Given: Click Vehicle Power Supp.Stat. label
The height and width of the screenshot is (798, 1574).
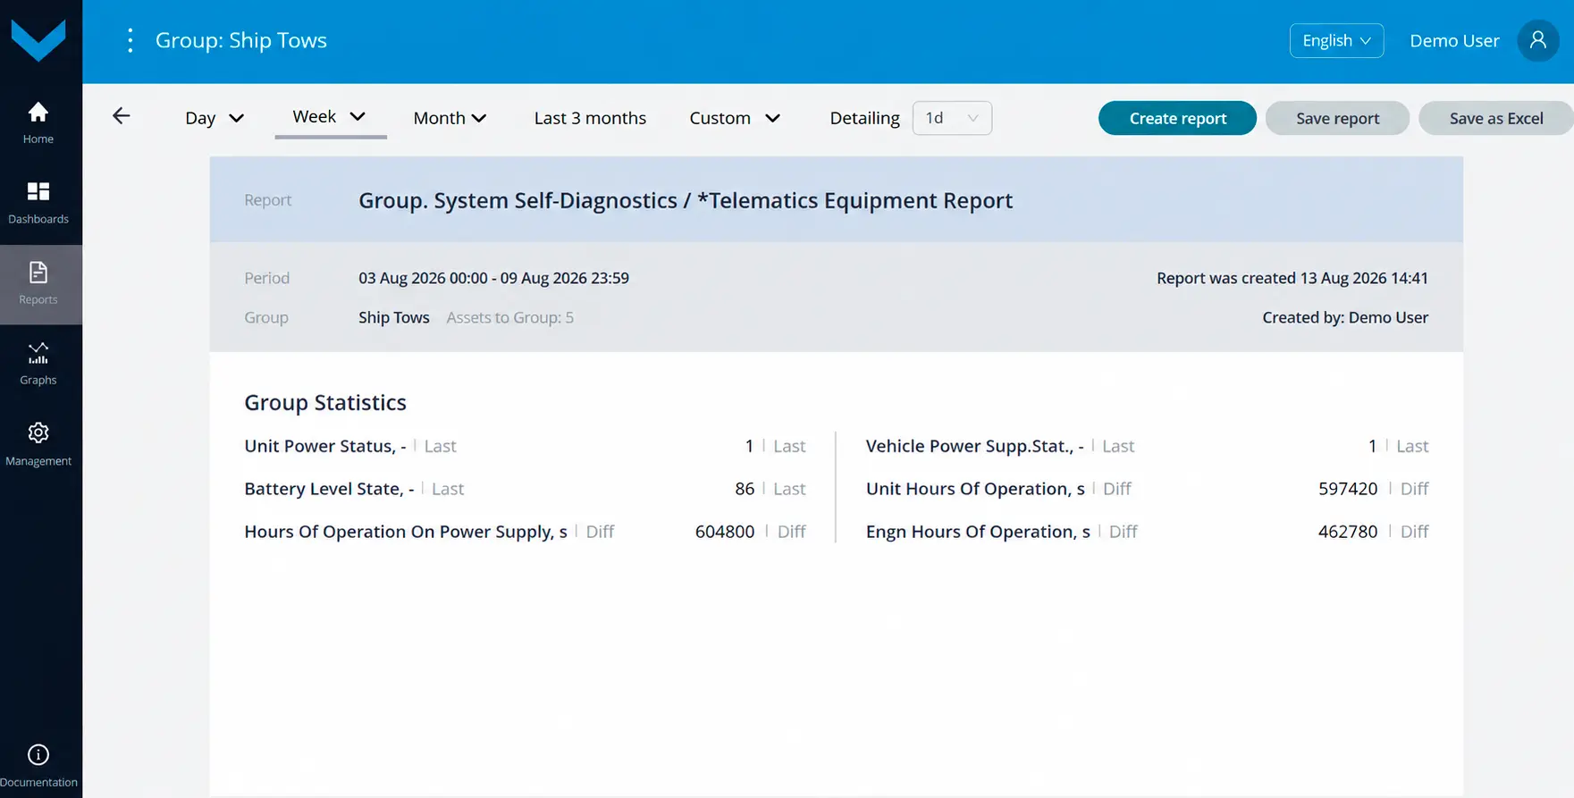Looking at the screenshot, I should [x=975, y=446].
